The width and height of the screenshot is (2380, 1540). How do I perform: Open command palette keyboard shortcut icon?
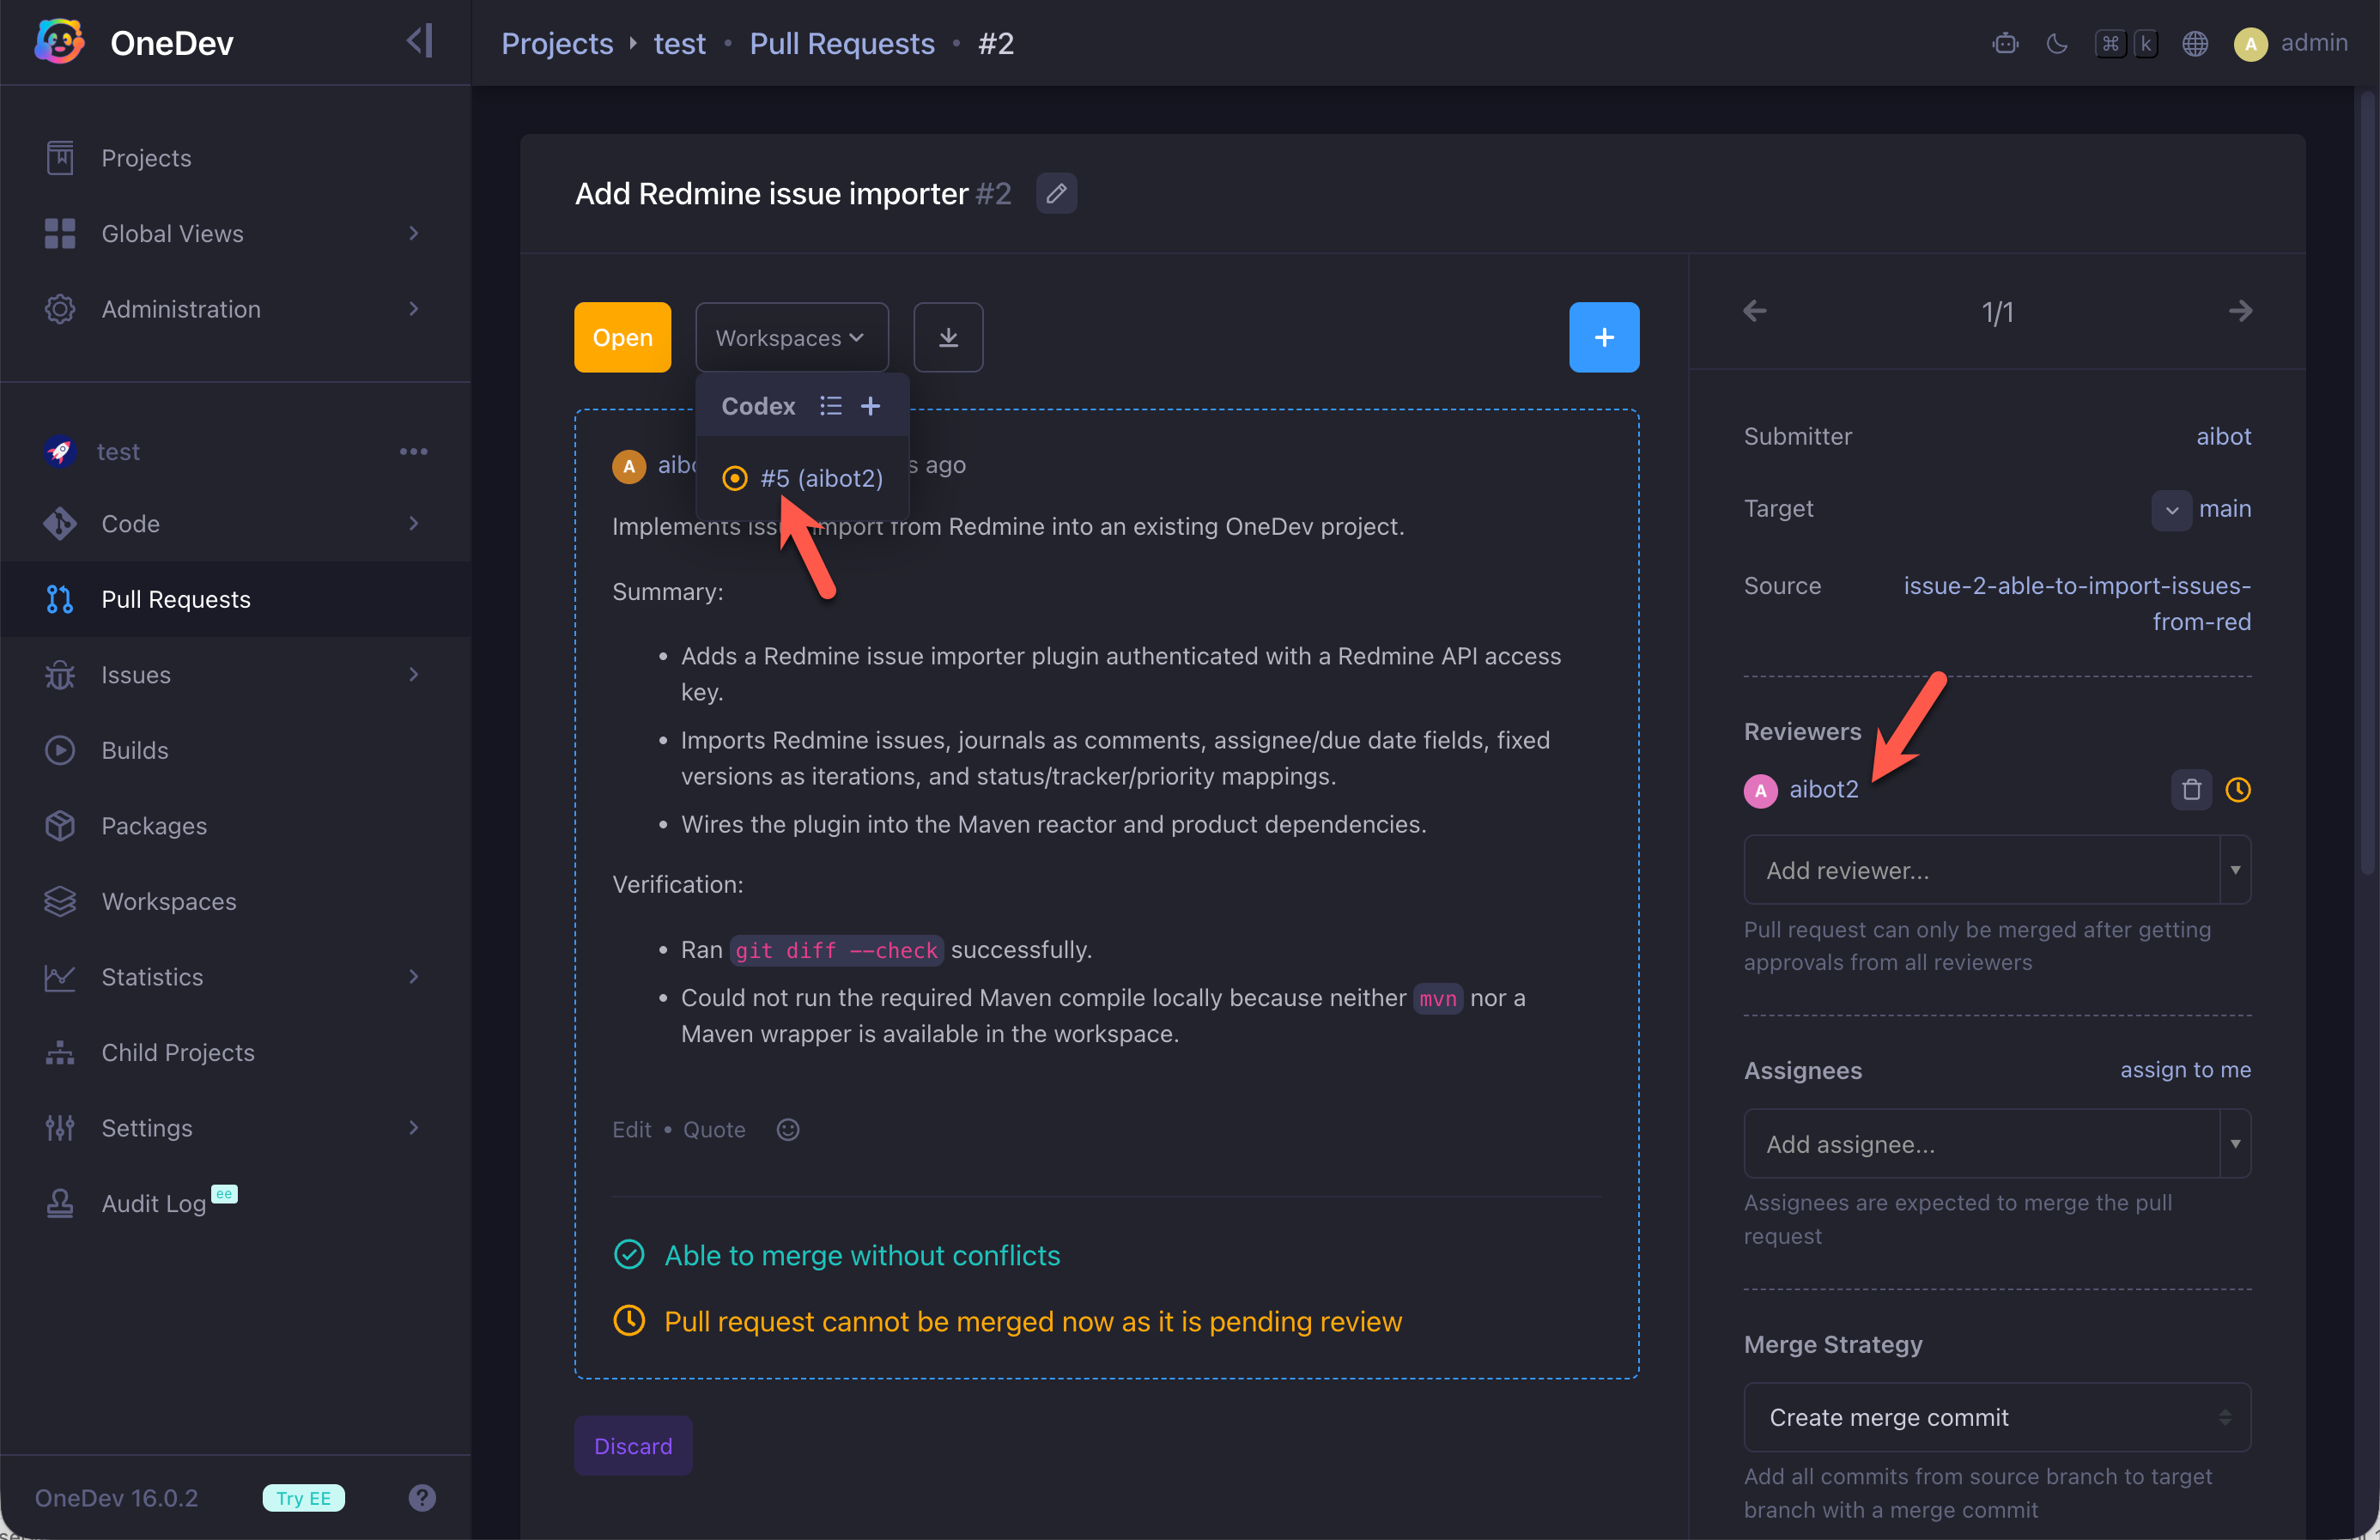click(x=2126, y=43)
